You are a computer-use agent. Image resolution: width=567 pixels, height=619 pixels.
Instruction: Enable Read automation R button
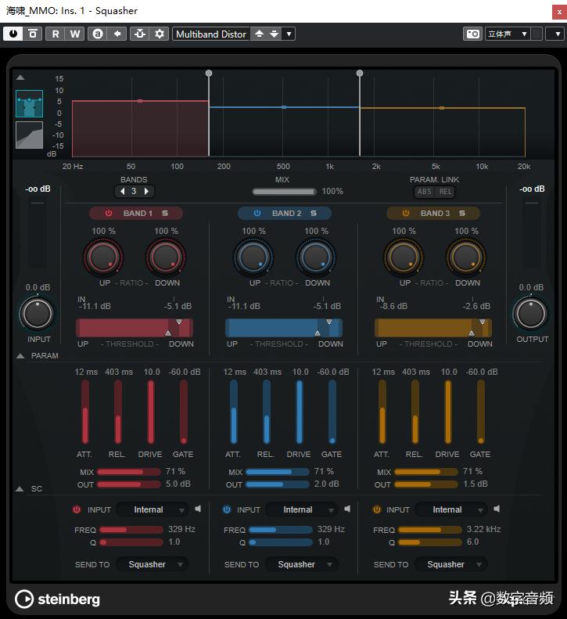point(56,34)
